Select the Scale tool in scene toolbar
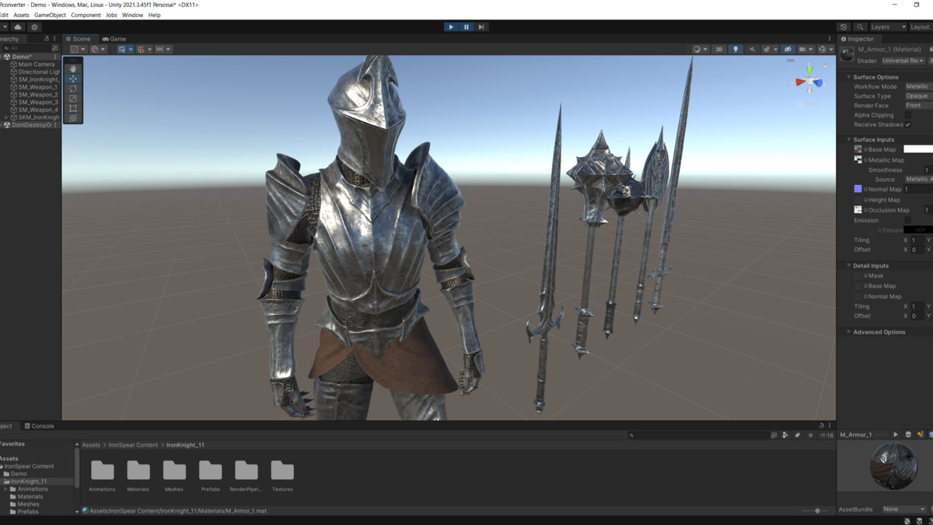Image resolution: width=933 pixels, height=525 pixels. point(73,99)
